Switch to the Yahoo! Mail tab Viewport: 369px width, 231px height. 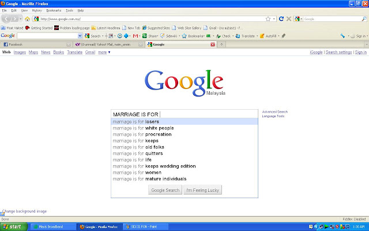point(108,44)
